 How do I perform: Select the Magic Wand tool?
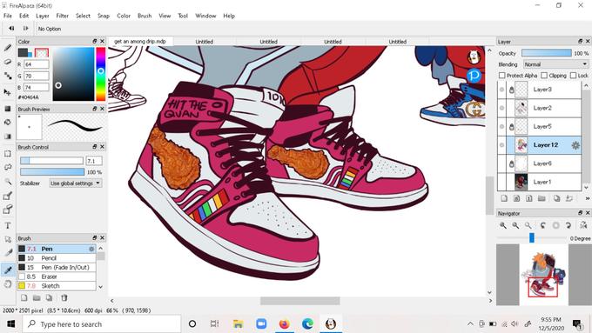(x=8, y=182)
